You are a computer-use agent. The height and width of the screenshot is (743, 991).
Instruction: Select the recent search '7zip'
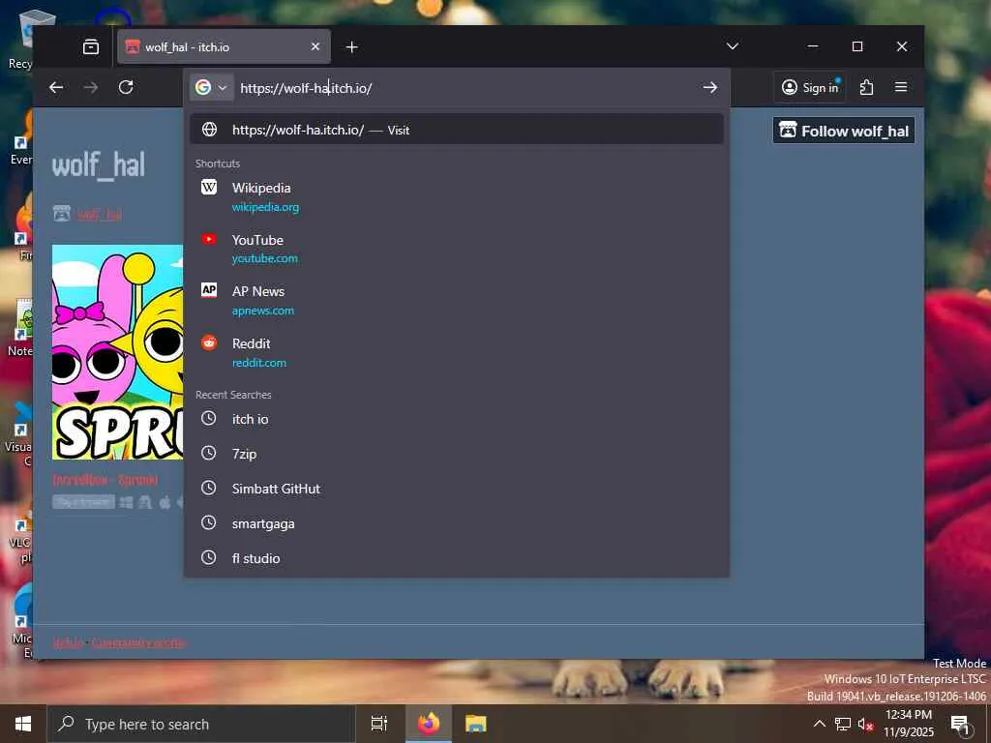[457, 454]
